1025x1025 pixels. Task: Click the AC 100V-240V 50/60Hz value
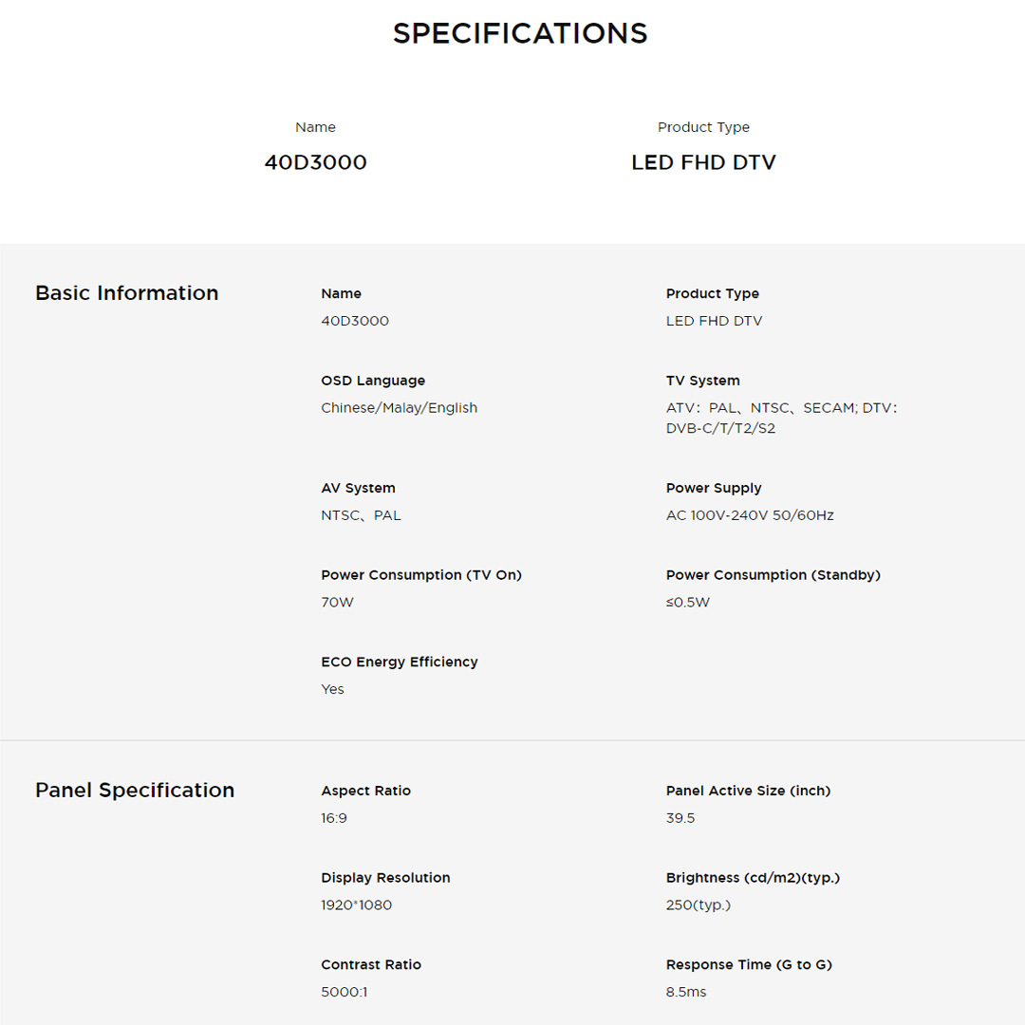pos(750,515)
